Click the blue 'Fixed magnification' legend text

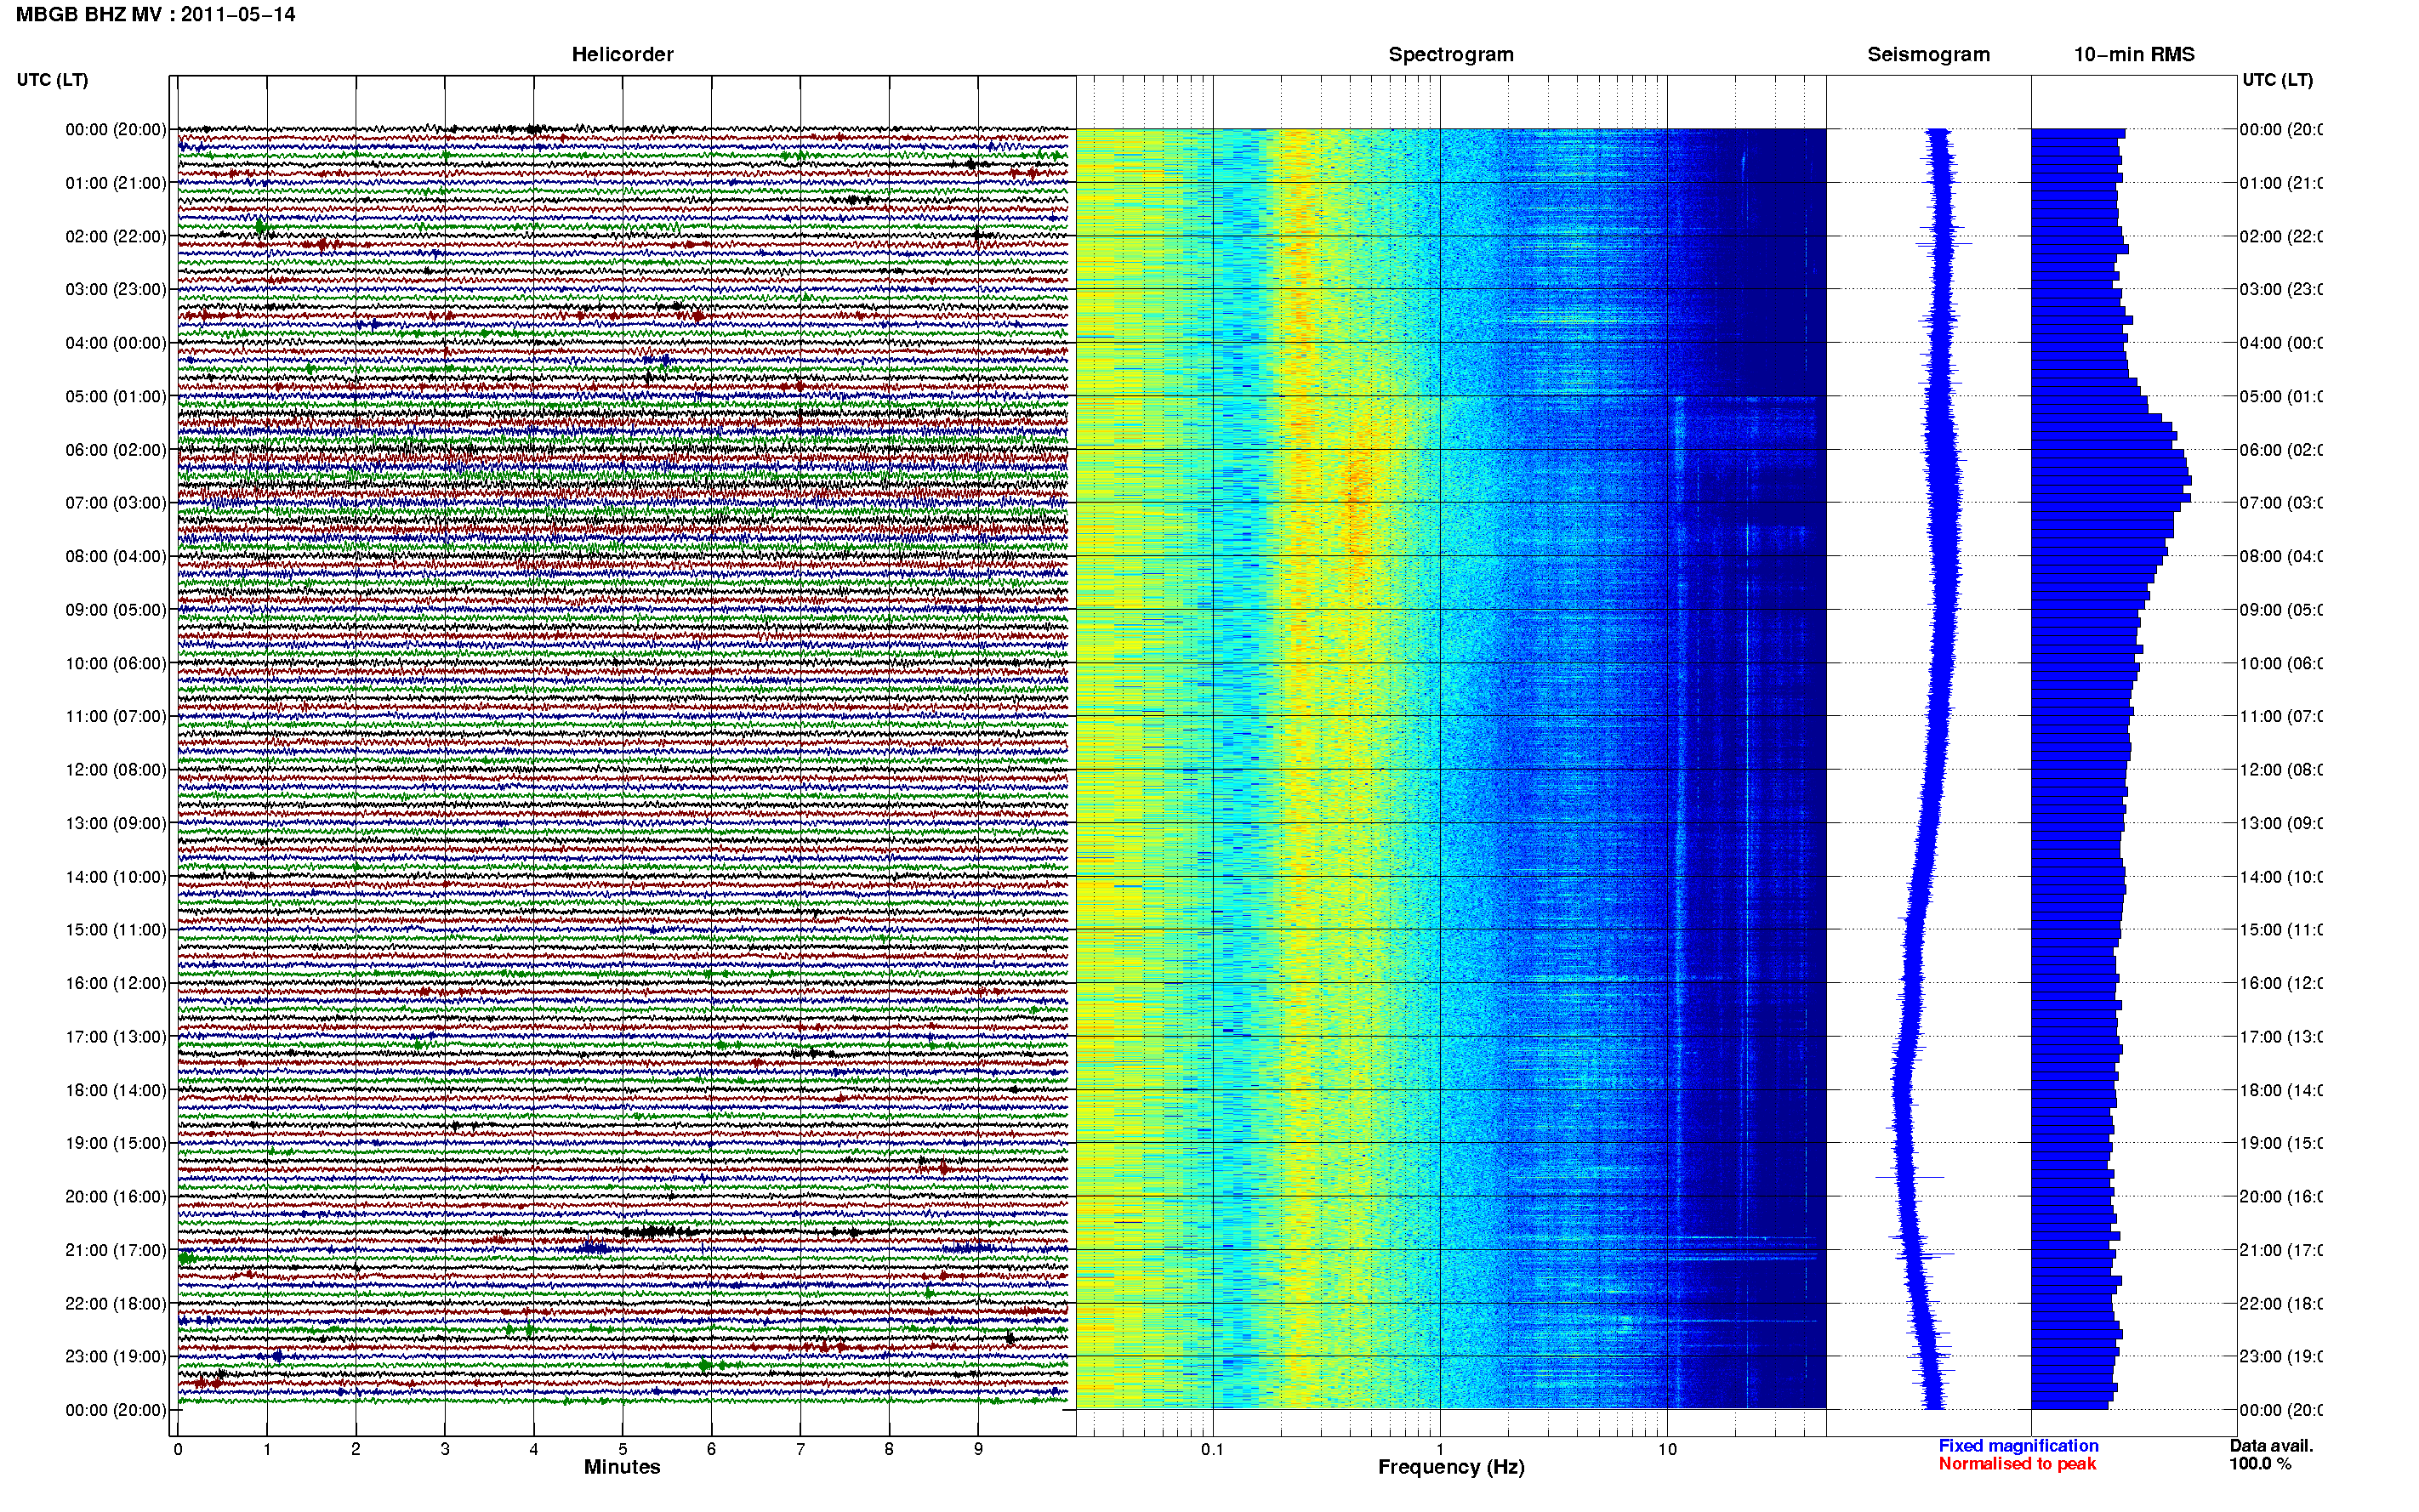pos(2018,1446)
